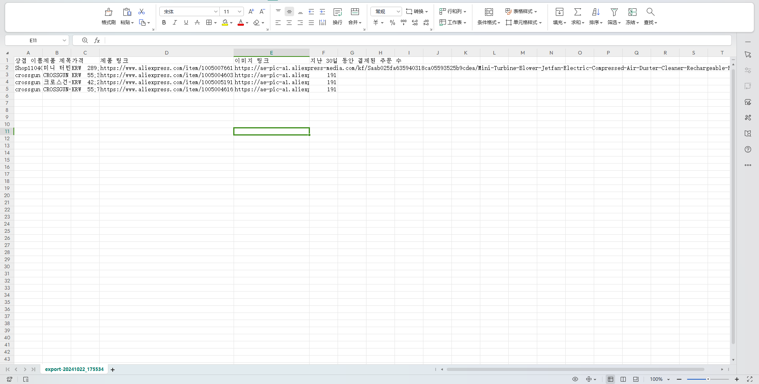Open the currency symbol dropdown arrow
The width and height of the screenshot is (759, 384).
pyautogui.click(x=382, y=23)
